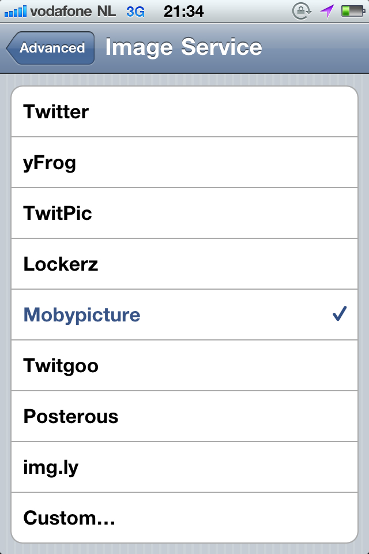
Task: Select Twitgoo image service
Action: [184, 366]
